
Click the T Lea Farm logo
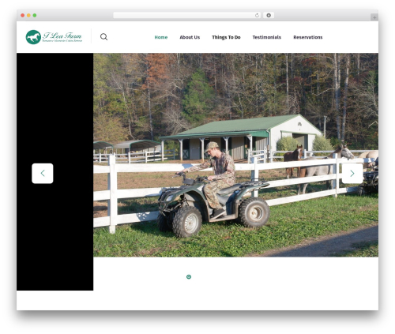pyautogui.click(x=54, y=37)
